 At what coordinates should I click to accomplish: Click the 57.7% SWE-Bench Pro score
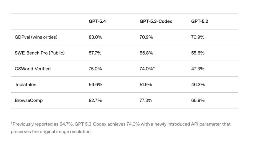(x=95, y=53)
